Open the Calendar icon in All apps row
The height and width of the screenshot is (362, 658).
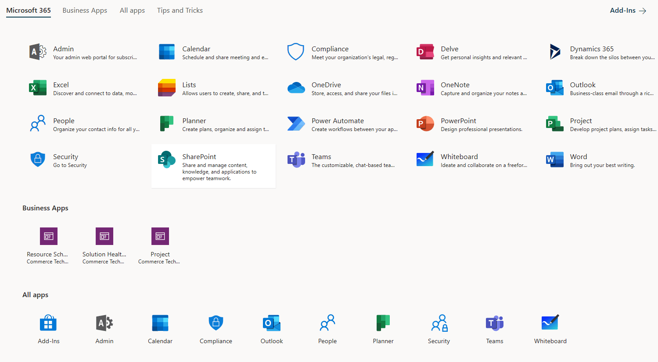(x=160, y=323)
